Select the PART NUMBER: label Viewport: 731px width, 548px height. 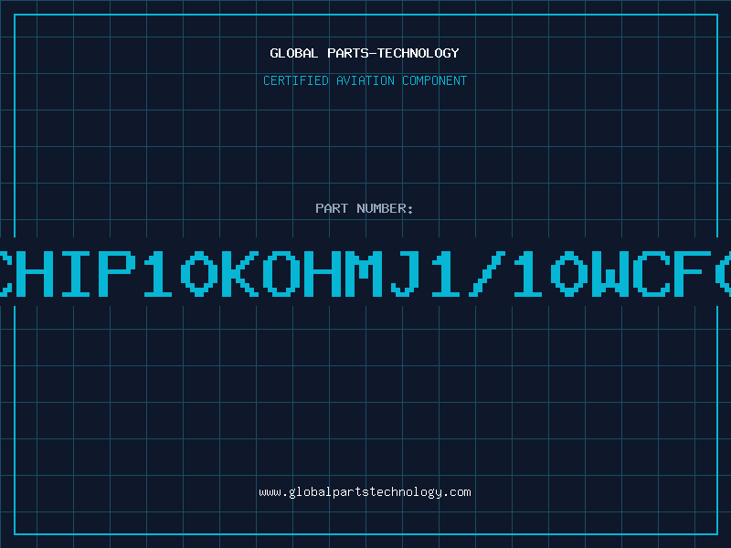tap(364, 208)
